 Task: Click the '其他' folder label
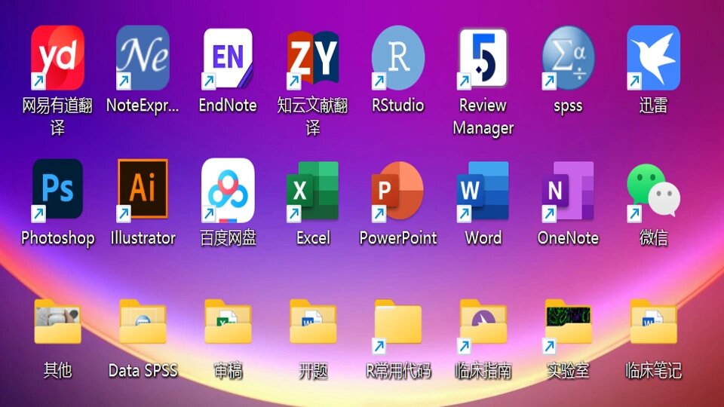pyautogui.click(x=58, y=371)
